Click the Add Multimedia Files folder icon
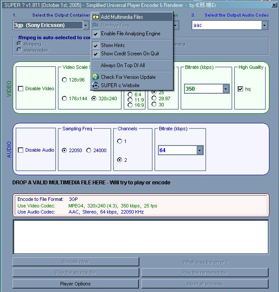 tap(96, 17)
